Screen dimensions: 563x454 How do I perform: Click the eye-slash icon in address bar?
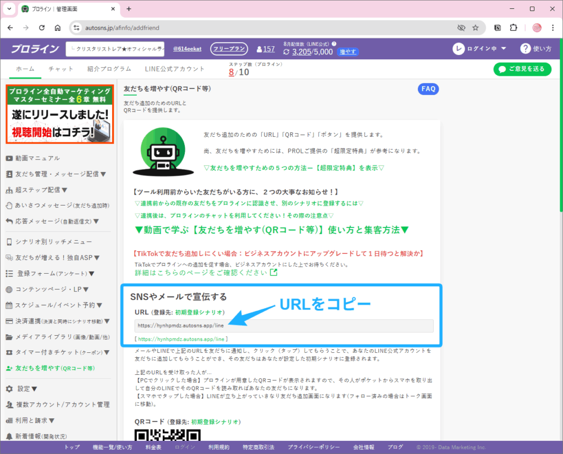[461, 27]
